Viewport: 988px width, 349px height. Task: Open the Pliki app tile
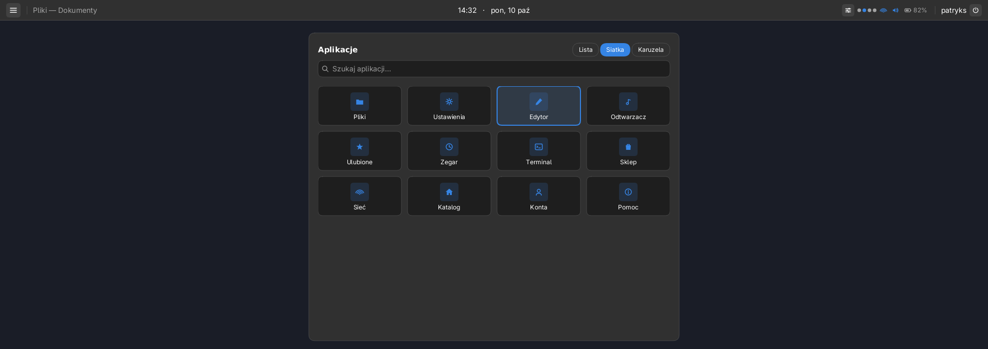[360, 106]
